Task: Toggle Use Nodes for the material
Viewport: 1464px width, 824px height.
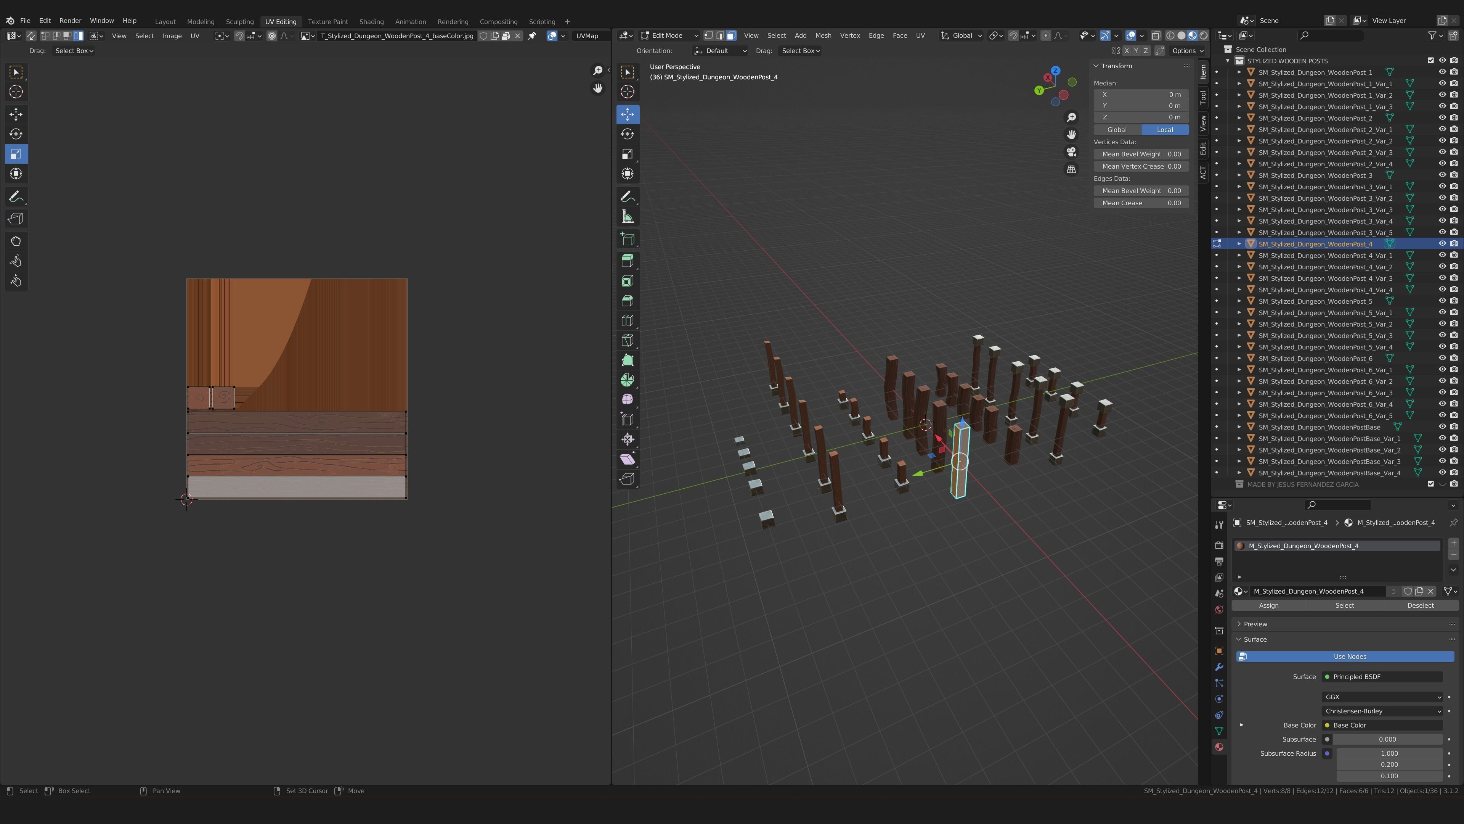Action: point(1345,657)
